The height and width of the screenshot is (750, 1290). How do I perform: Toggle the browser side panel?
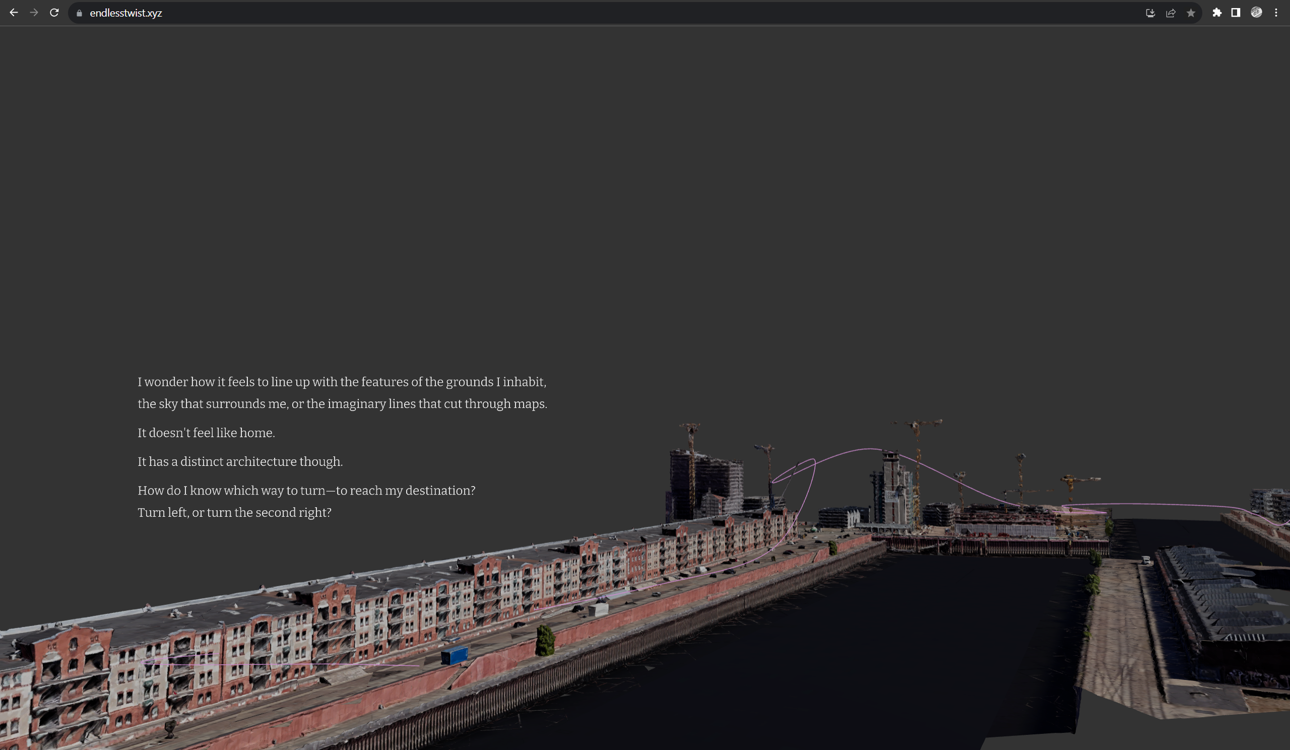(1236, 13)
